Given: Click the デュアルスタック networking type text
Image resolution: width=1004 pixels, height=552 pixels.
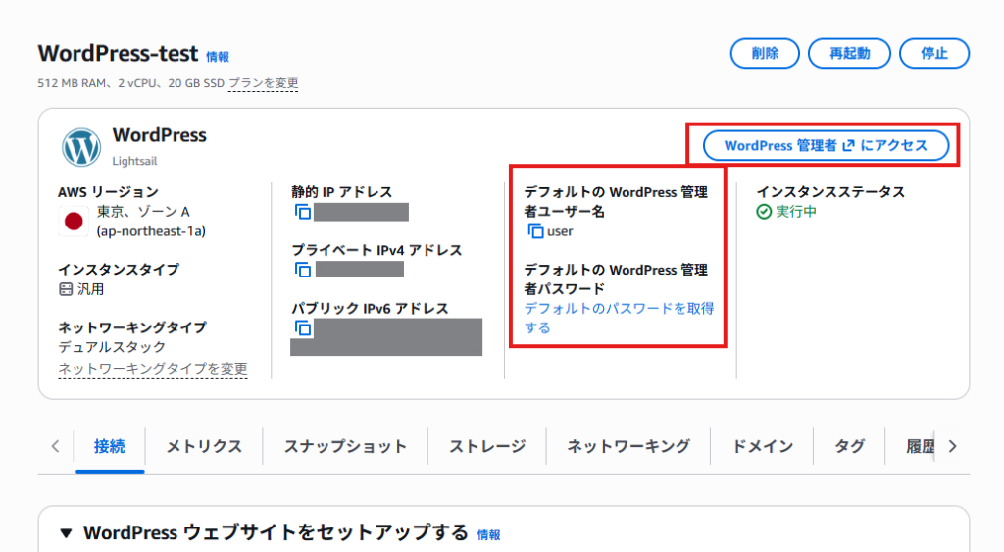Looking at the screenshot, I should 112,347.
